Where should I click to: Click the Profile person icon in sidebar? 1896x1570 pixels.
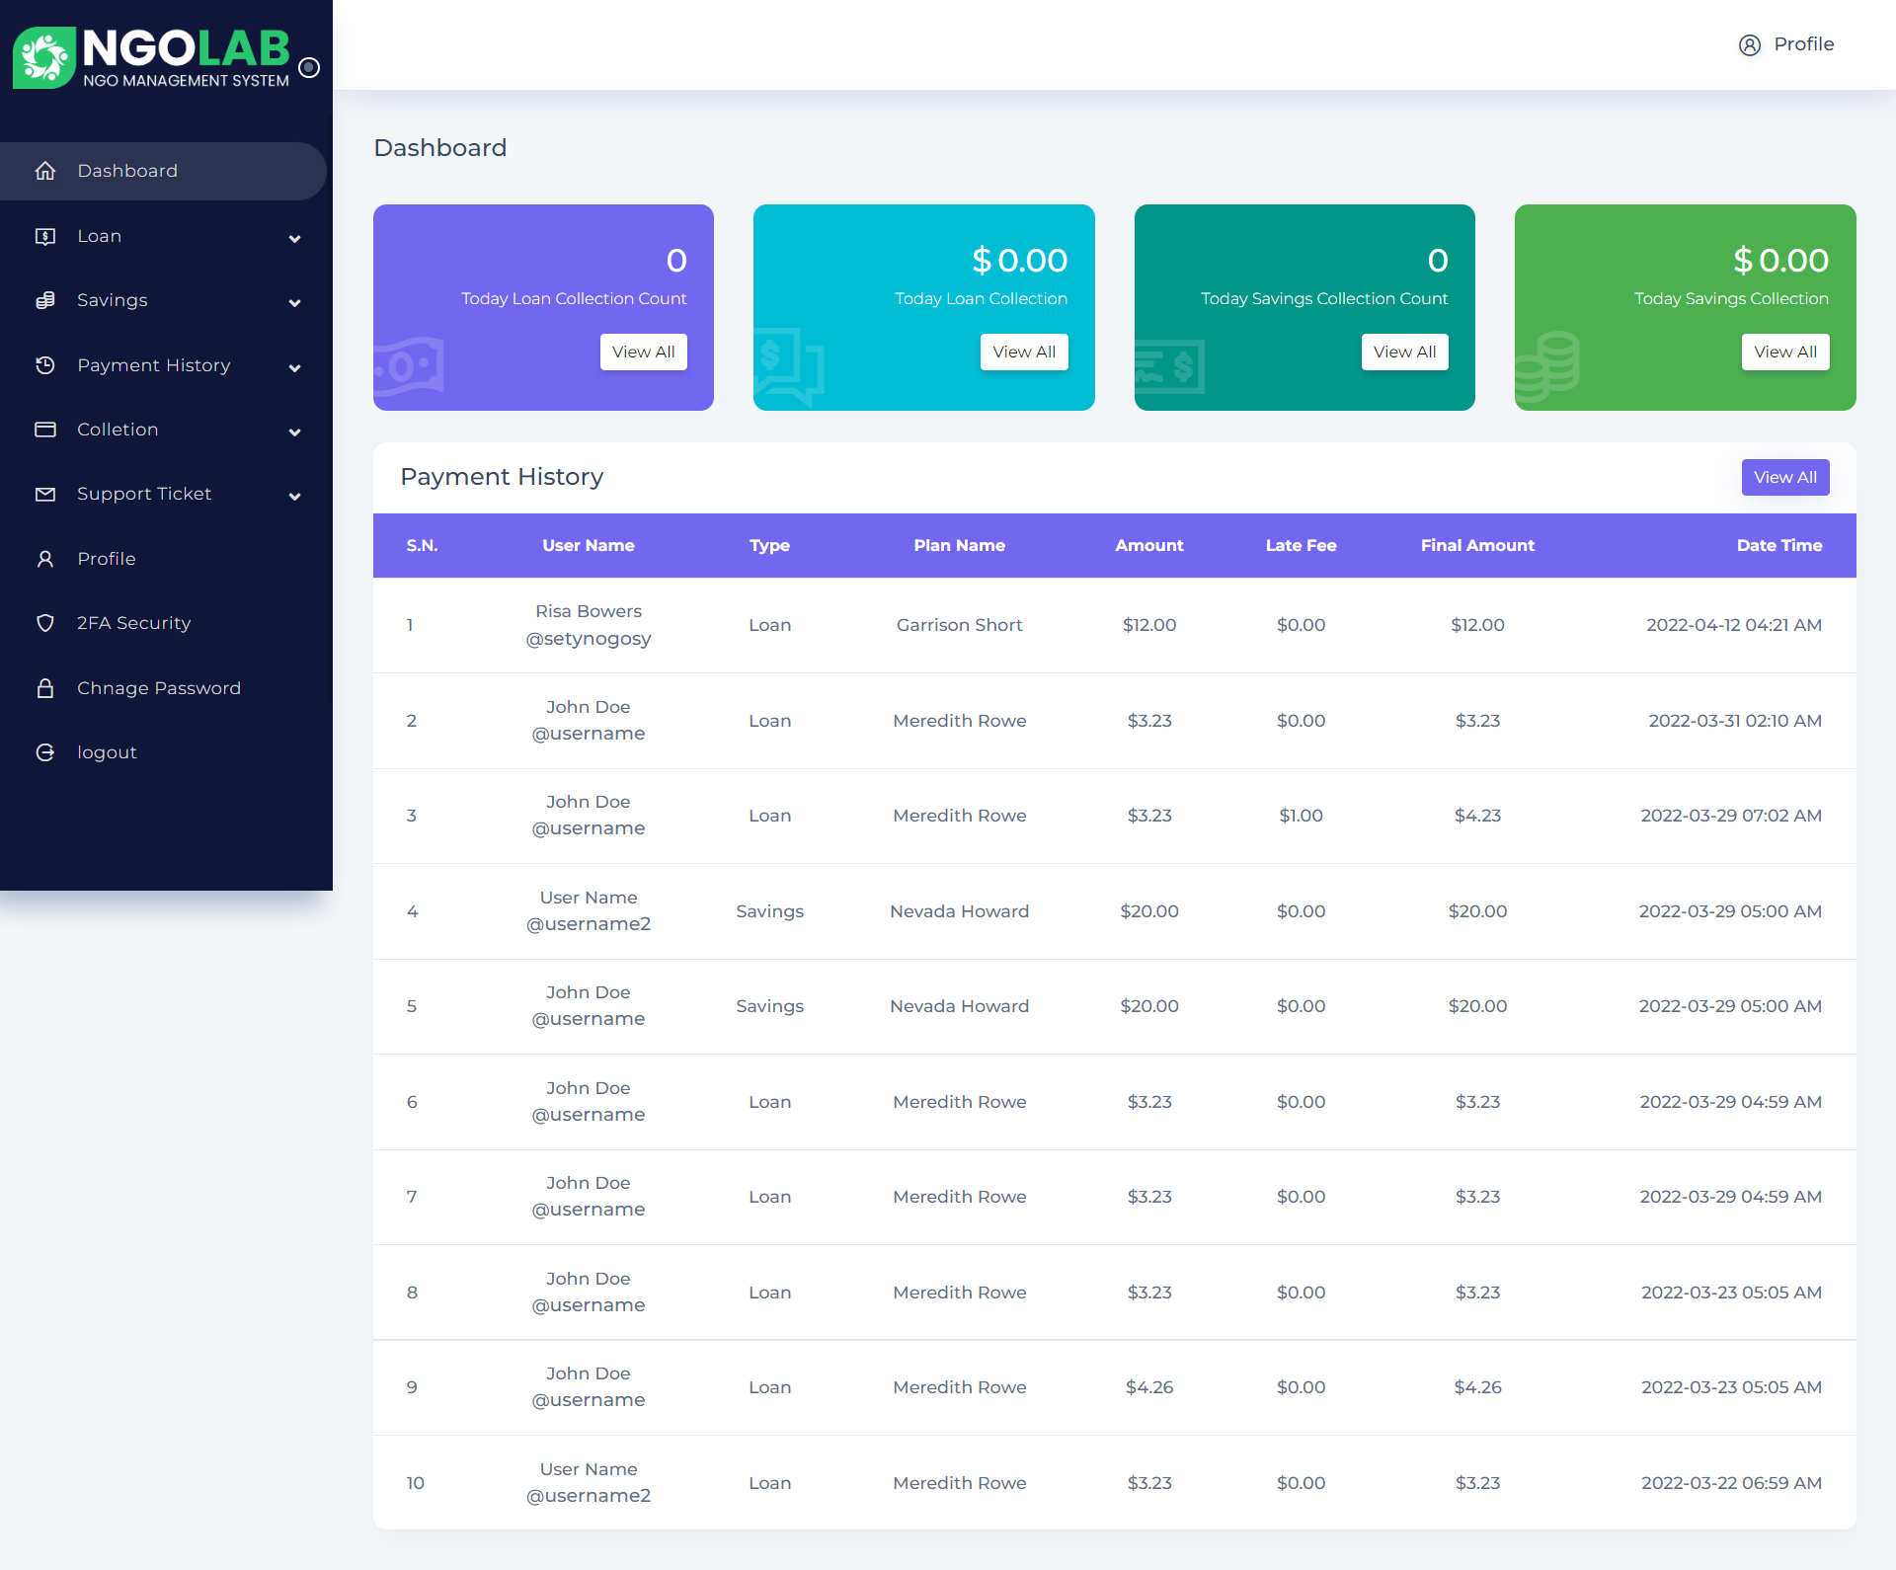point(45,558)
